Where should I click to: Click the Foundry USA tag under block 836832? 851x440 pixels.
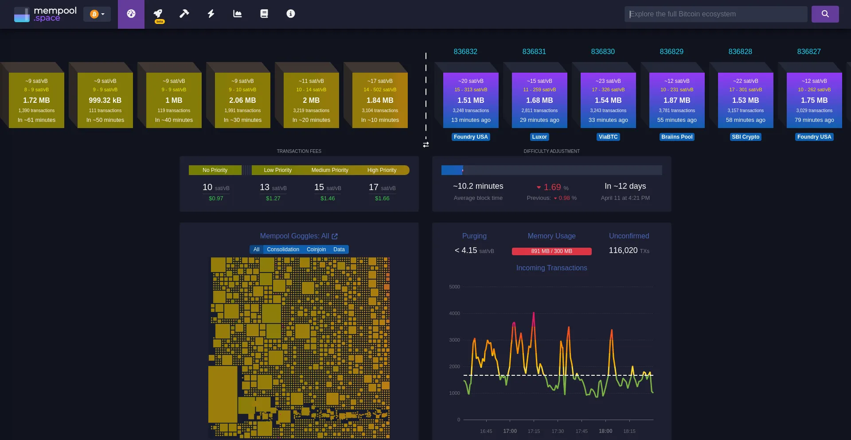point(471,137)
